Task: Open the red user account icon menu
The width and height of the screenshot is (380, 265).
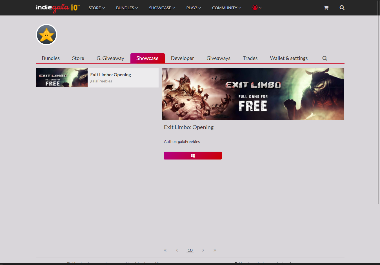Action: [x=257, y=8]
